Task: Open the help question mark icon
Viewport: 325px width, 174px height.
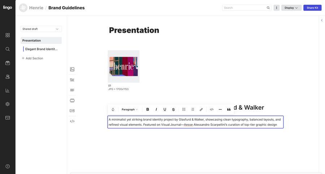Action: (8, 166)
